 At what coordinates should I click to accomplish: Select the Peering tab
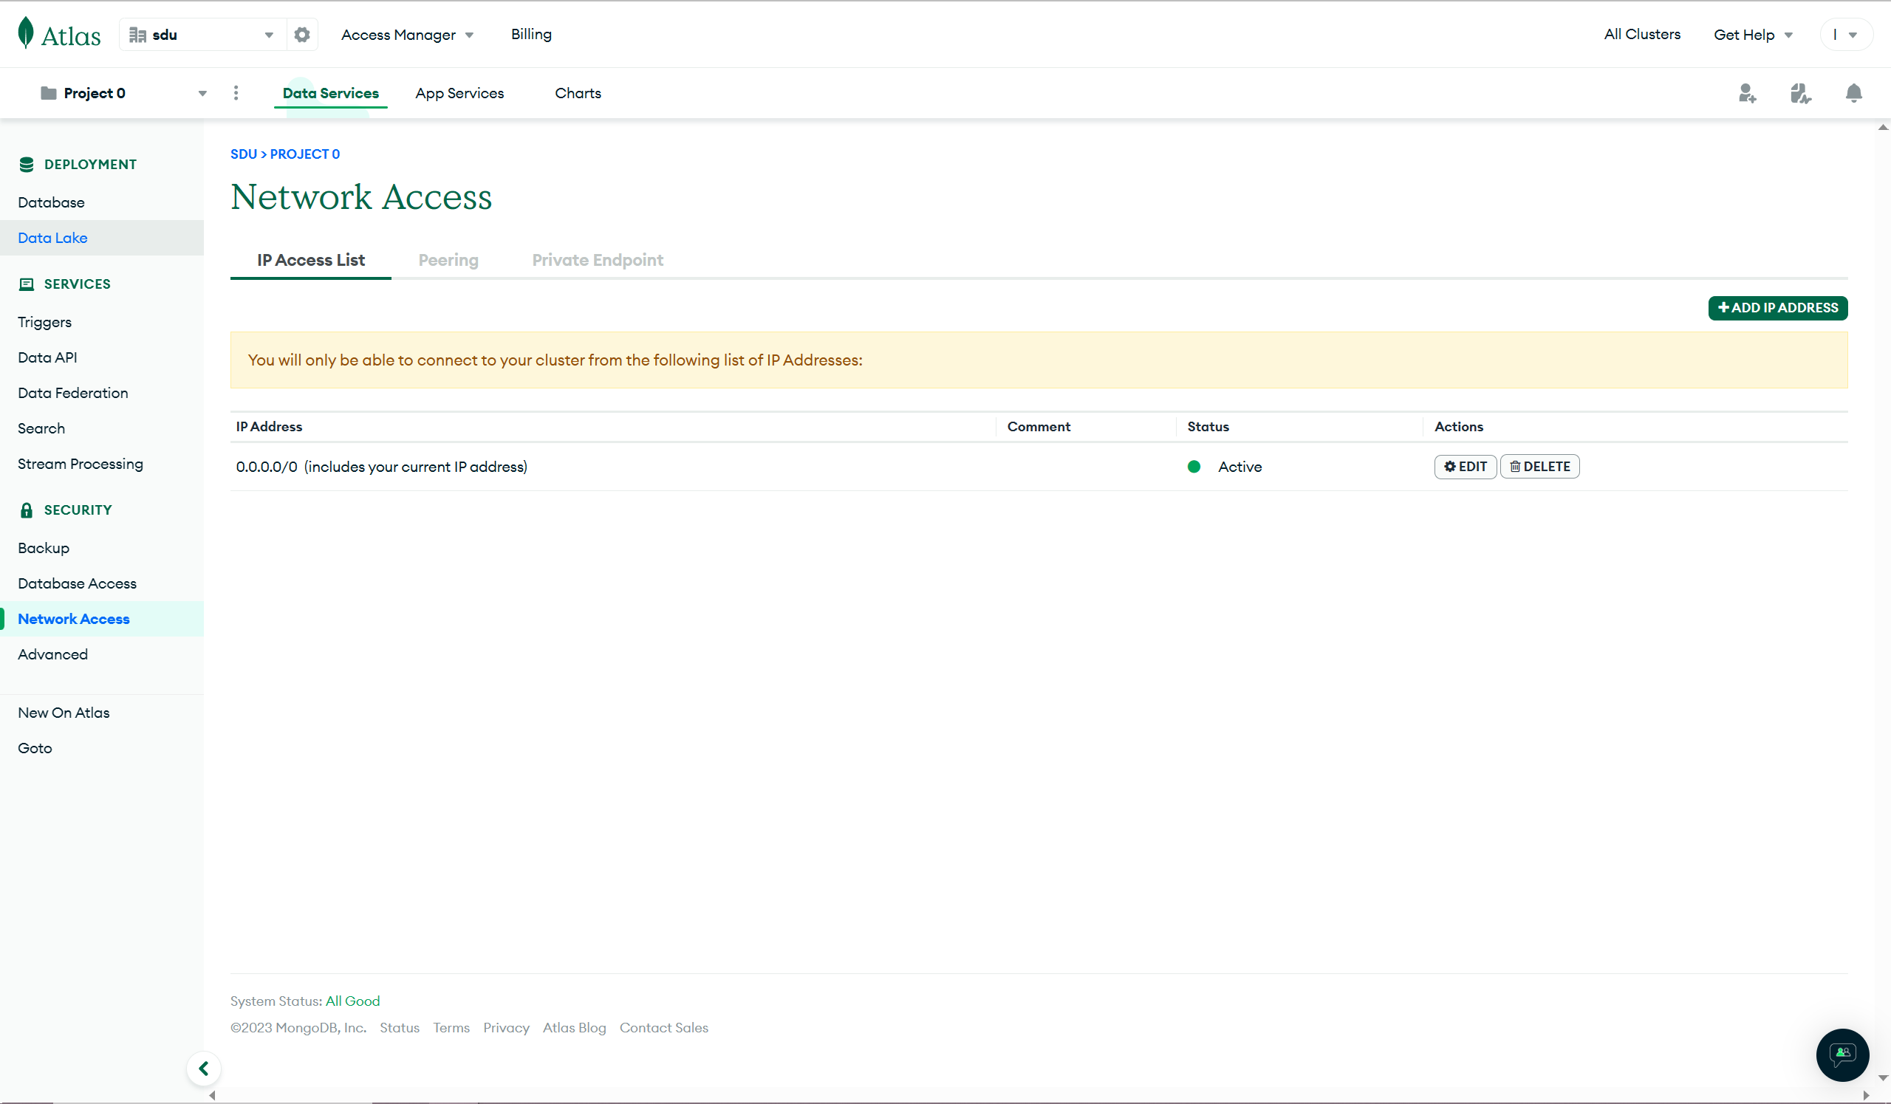[448, 260]
